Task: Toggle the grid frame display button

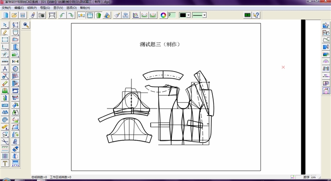Action: click(90, 15)
